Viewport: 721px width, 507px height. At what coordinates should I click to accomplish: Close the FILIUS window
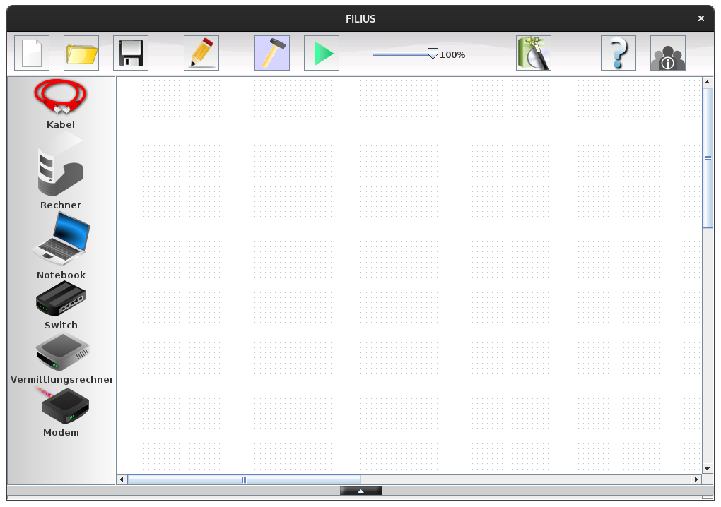(x=701, y=18)
